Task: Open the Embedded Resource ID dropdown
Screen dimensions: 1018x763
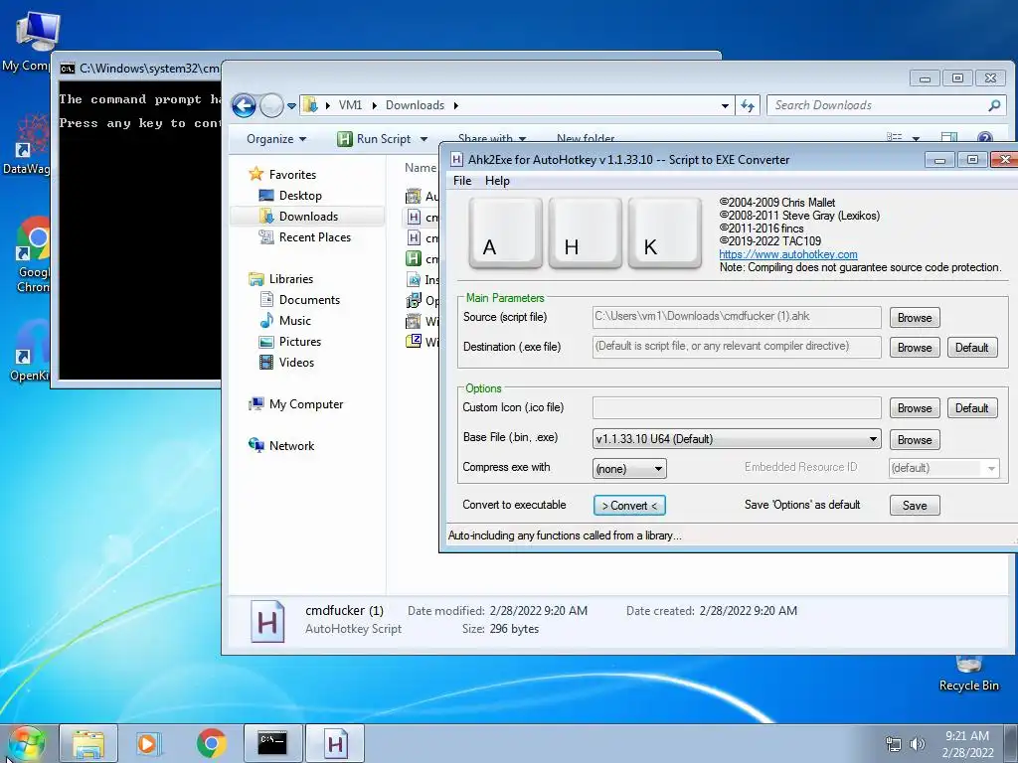Action: pos(943,469)
